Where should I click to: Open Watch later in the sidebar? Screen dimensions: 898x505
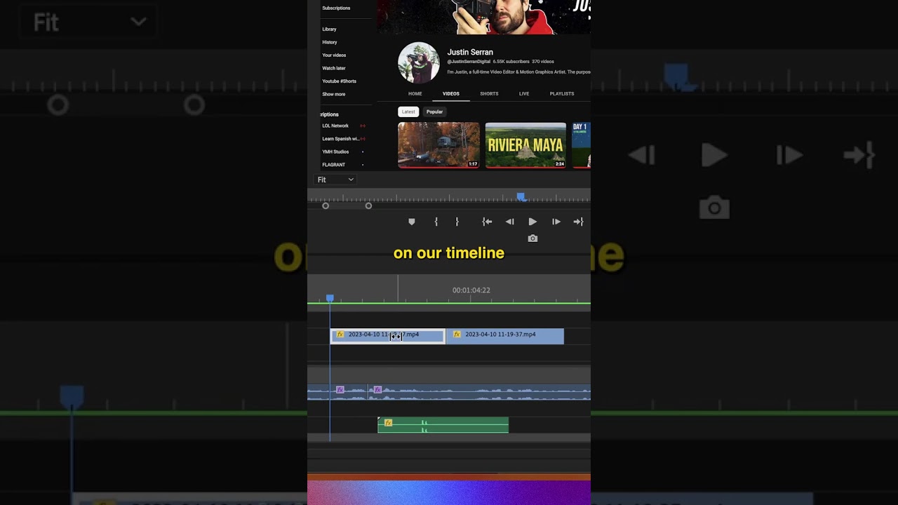tap(334, 68)
